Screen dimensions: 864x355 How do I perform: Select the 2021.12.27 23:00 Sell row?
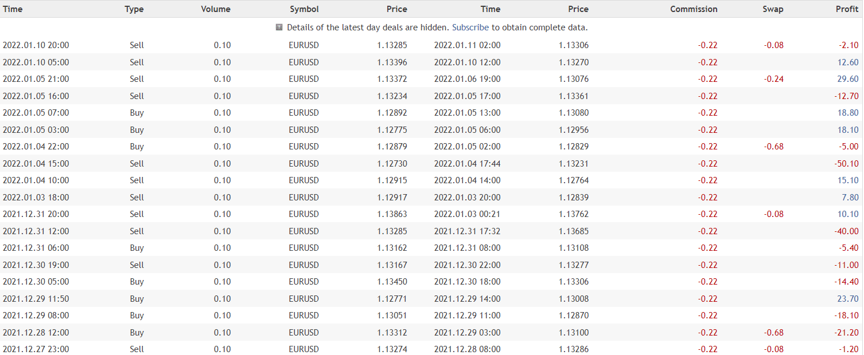(431, 349)
